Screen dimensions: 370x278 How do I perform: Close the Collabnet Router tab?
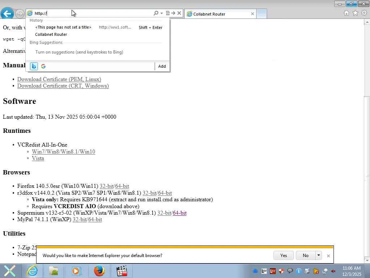[253, 14]
